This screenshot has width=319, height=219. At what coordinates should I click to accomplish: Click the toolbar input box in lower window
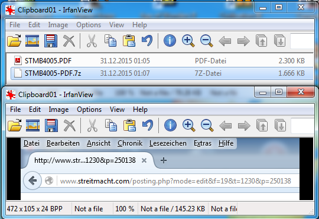[302, 125]
